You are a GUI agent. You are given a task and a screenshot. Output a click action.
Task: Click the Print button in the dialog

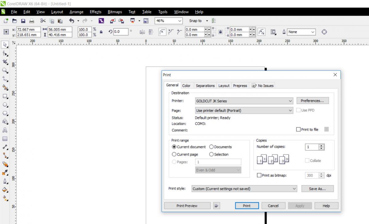247,206
